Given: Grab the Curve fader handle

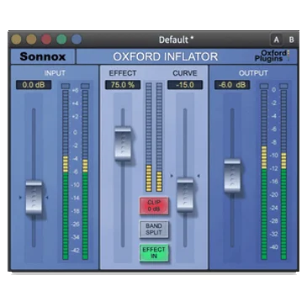Looking at the screenshot, I should tap(185, 194).
